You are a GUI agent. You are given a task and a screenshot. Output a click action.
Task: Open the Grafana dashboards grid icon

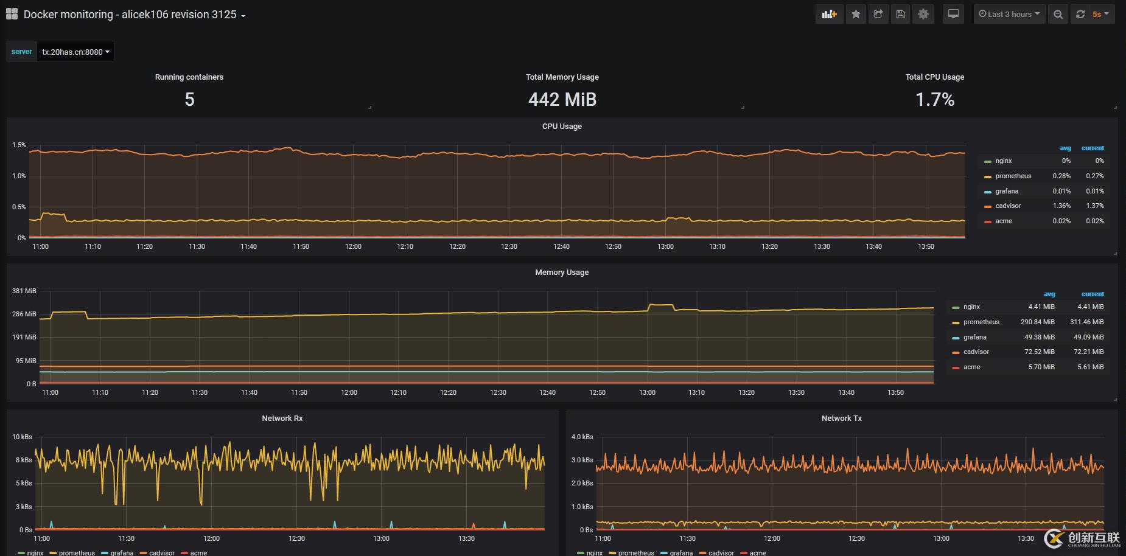[12, 14]
